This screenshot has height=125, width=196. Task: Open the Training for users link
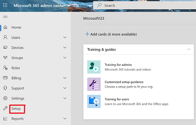117,99
